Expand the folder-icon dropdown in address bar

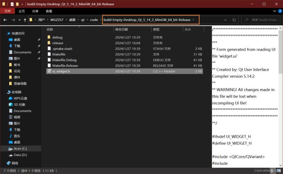coord(35,20)
